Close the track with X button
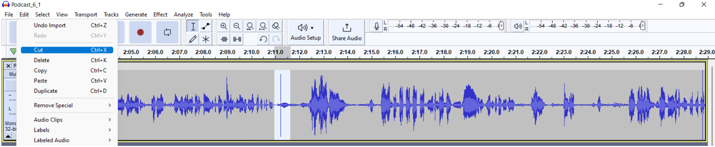 click(8, 66)
